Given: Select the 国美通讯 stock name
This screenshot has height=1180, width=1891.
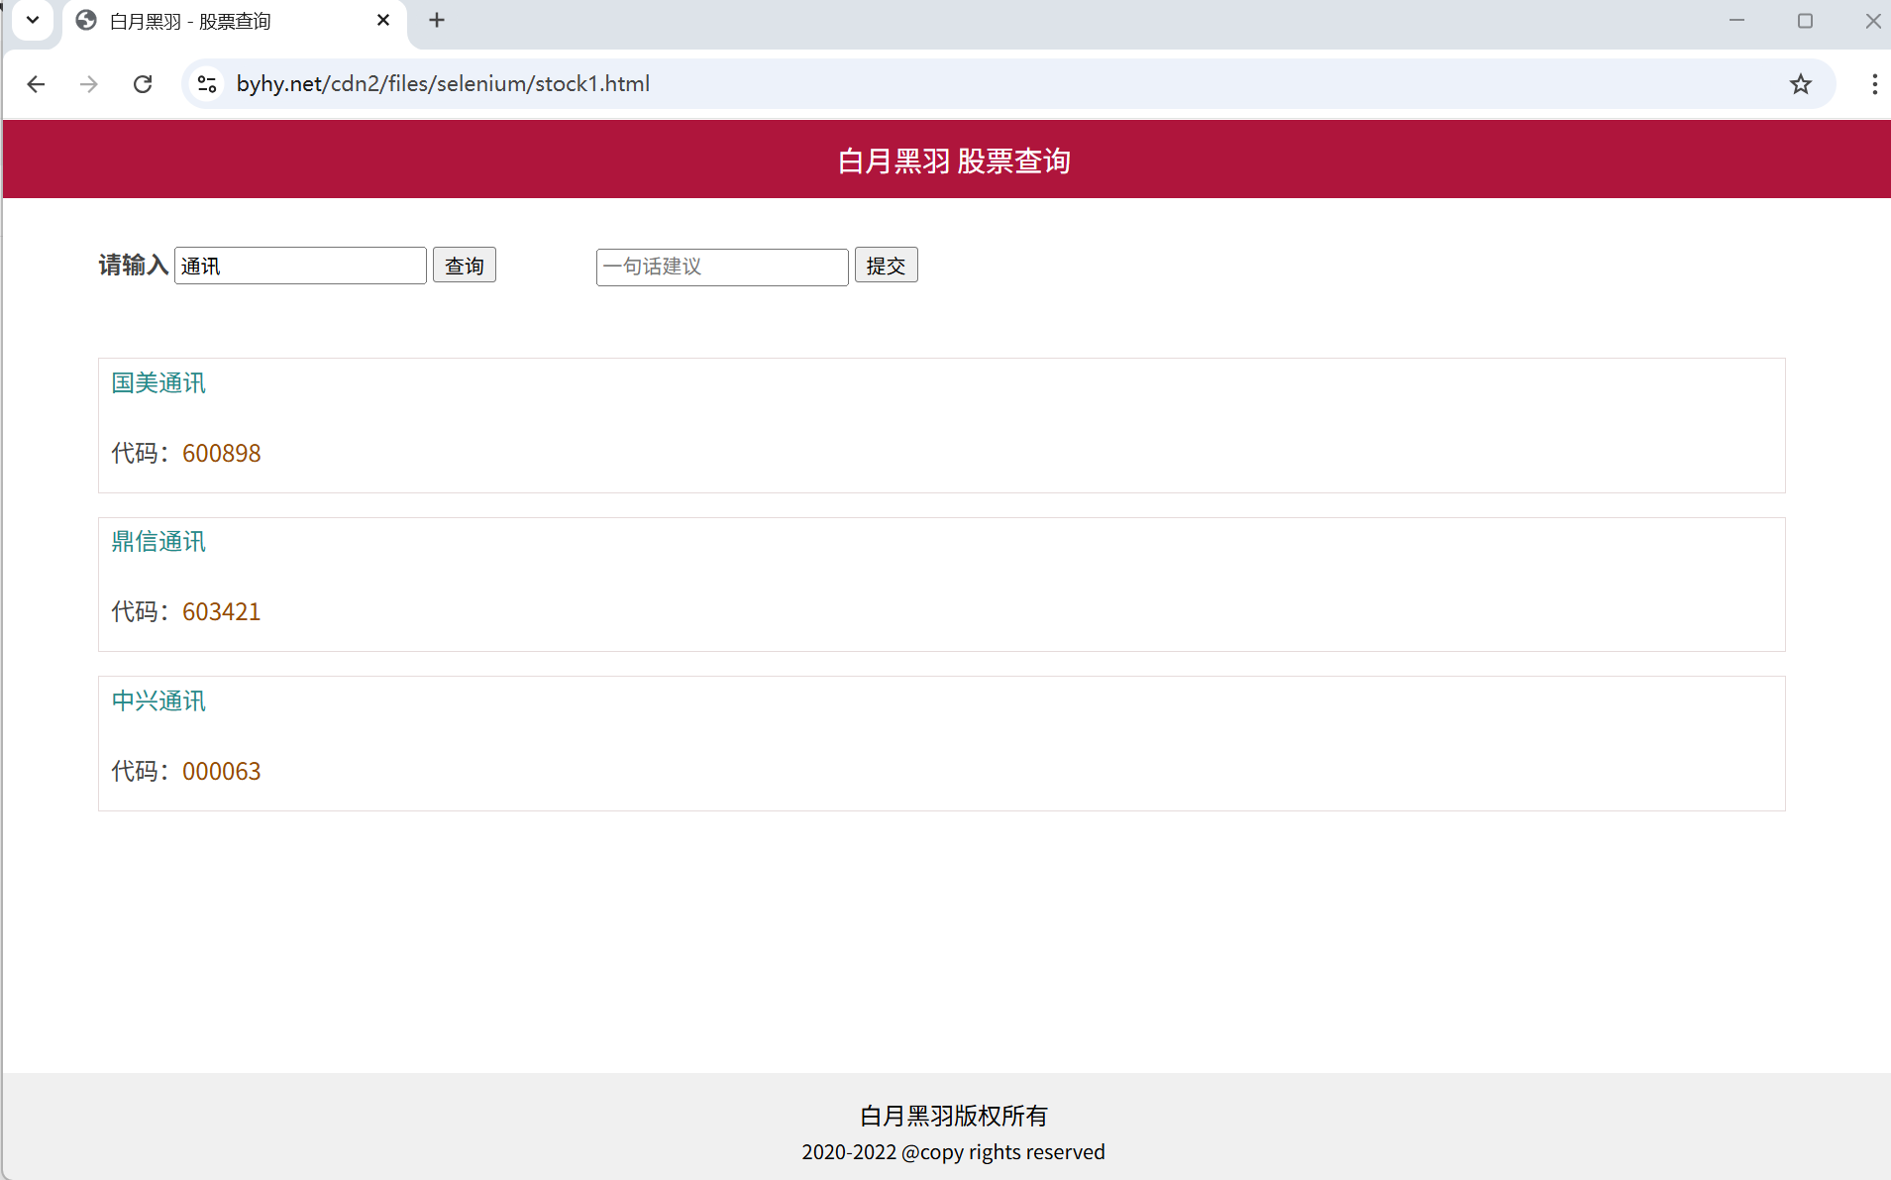Looking at the screenshot, I should coord(158,383).
